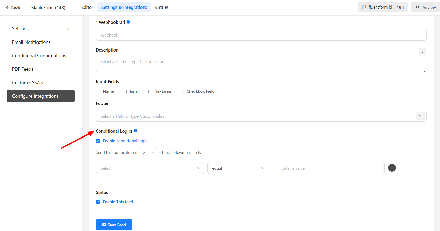Switch to the Entries tab

click(x=162, y=7)
